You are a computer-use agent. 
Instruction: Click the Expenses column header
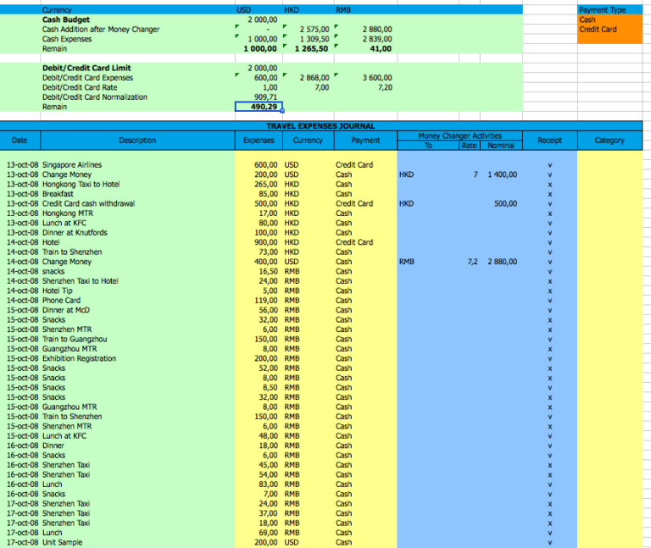pyautogui.click(x=259, y=141)
